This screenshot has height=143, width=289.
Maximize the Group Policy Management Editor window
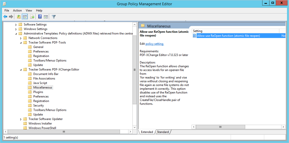272,2
